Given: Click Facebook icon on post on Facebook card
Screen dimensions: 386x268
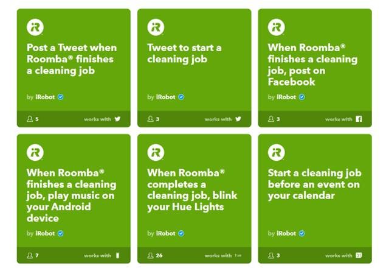Looking at the screenshot, I should tap(359, 119).
